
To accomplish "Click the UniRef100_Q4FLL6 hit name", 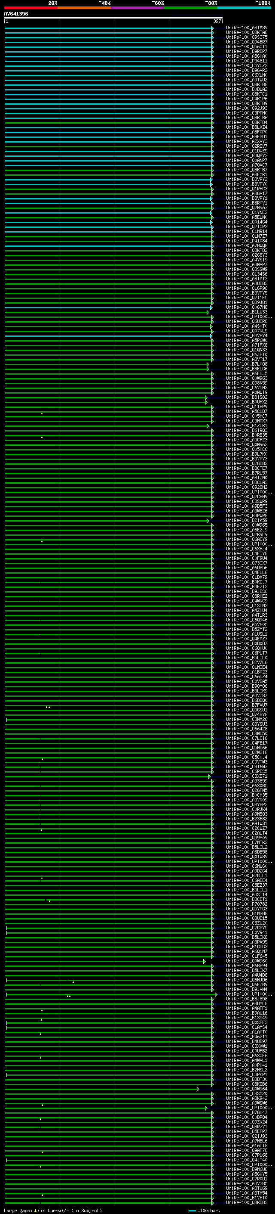I will (247, 572).
